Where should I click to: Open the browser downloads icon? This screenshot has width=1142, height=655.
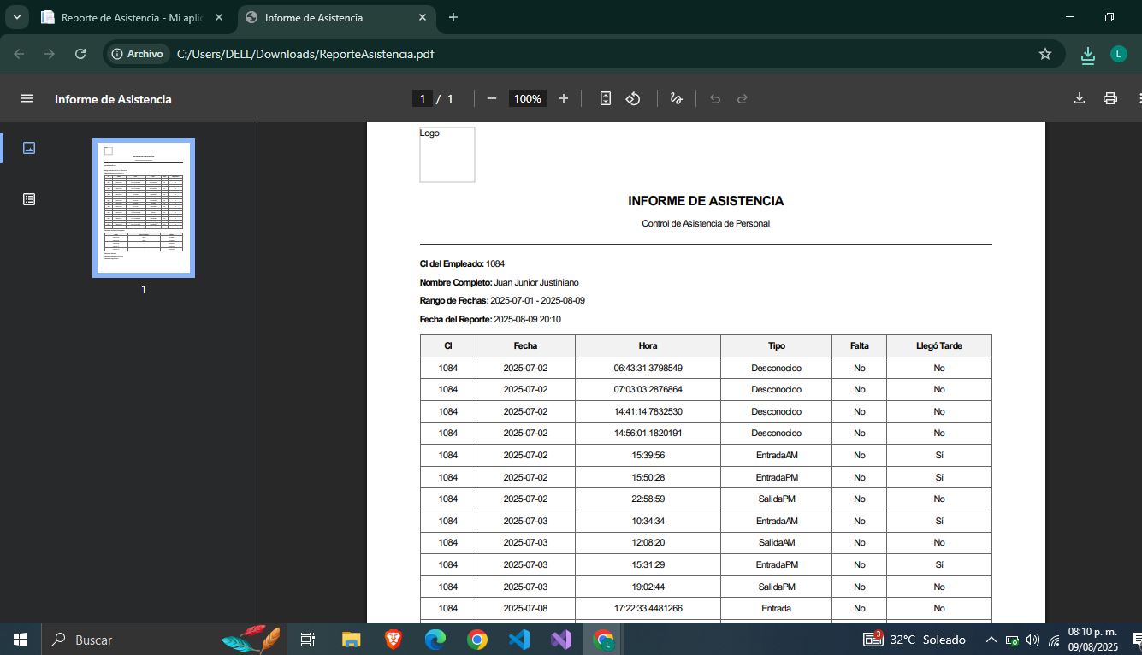pyautogui.click(x=1088, y=55)
